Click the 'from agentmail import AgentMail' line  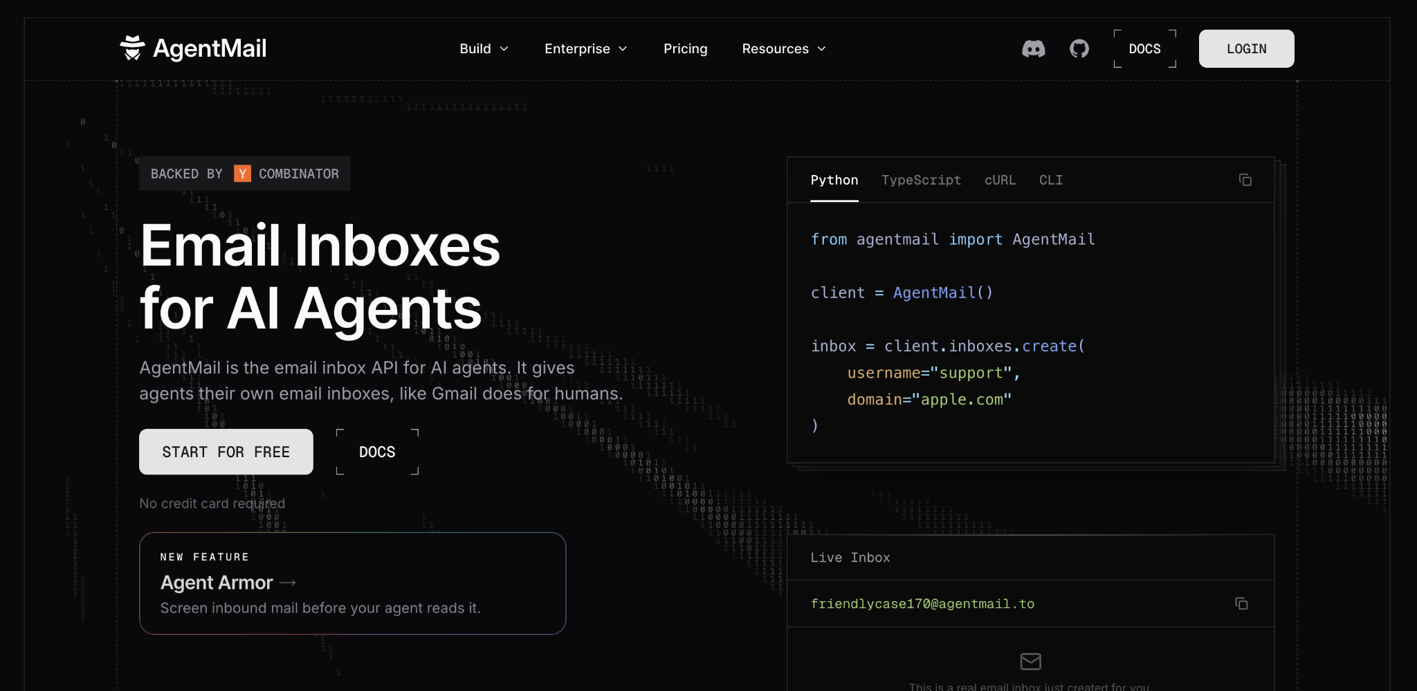[953, 239]
